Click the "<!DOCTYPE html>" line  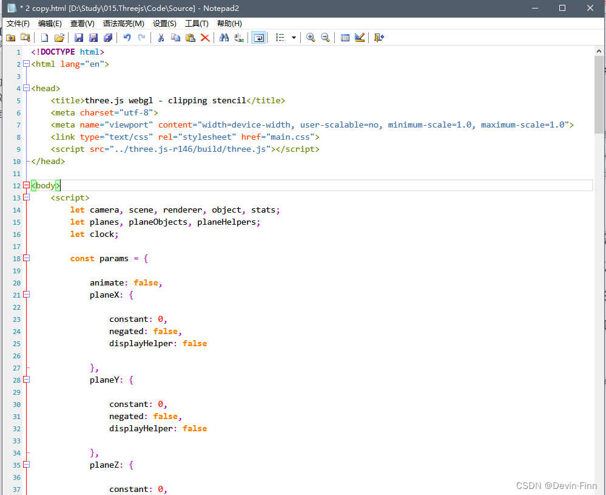[67, 52]
